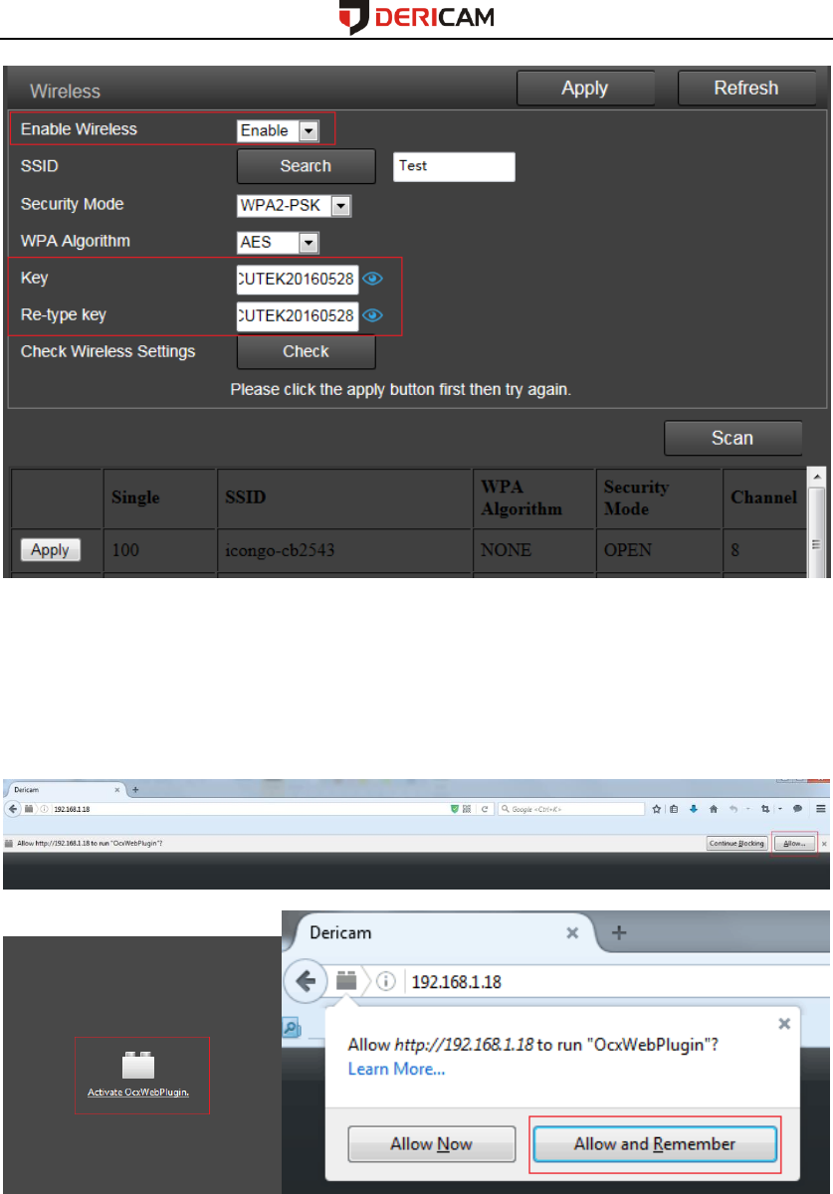This screenshot has width=833, height=1194.
Task: Click the chat bubble icon in small browser
Action: point(798,809)
